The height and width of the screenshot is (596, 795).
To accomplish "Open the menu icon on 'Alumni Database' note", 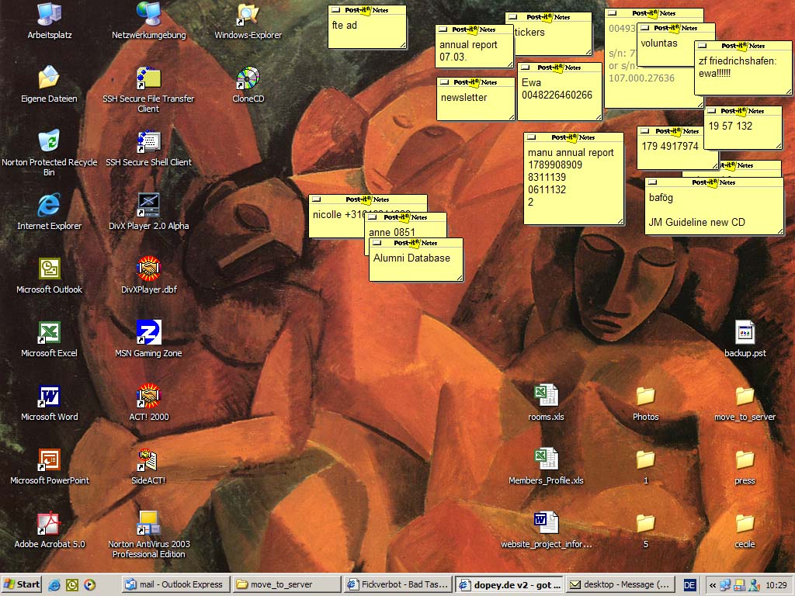I will [377, 243].
